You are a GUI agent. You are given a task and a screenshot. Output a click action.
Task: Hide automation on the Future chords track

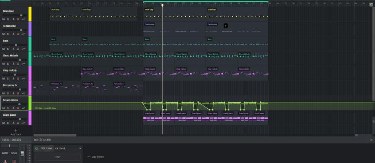23,108
